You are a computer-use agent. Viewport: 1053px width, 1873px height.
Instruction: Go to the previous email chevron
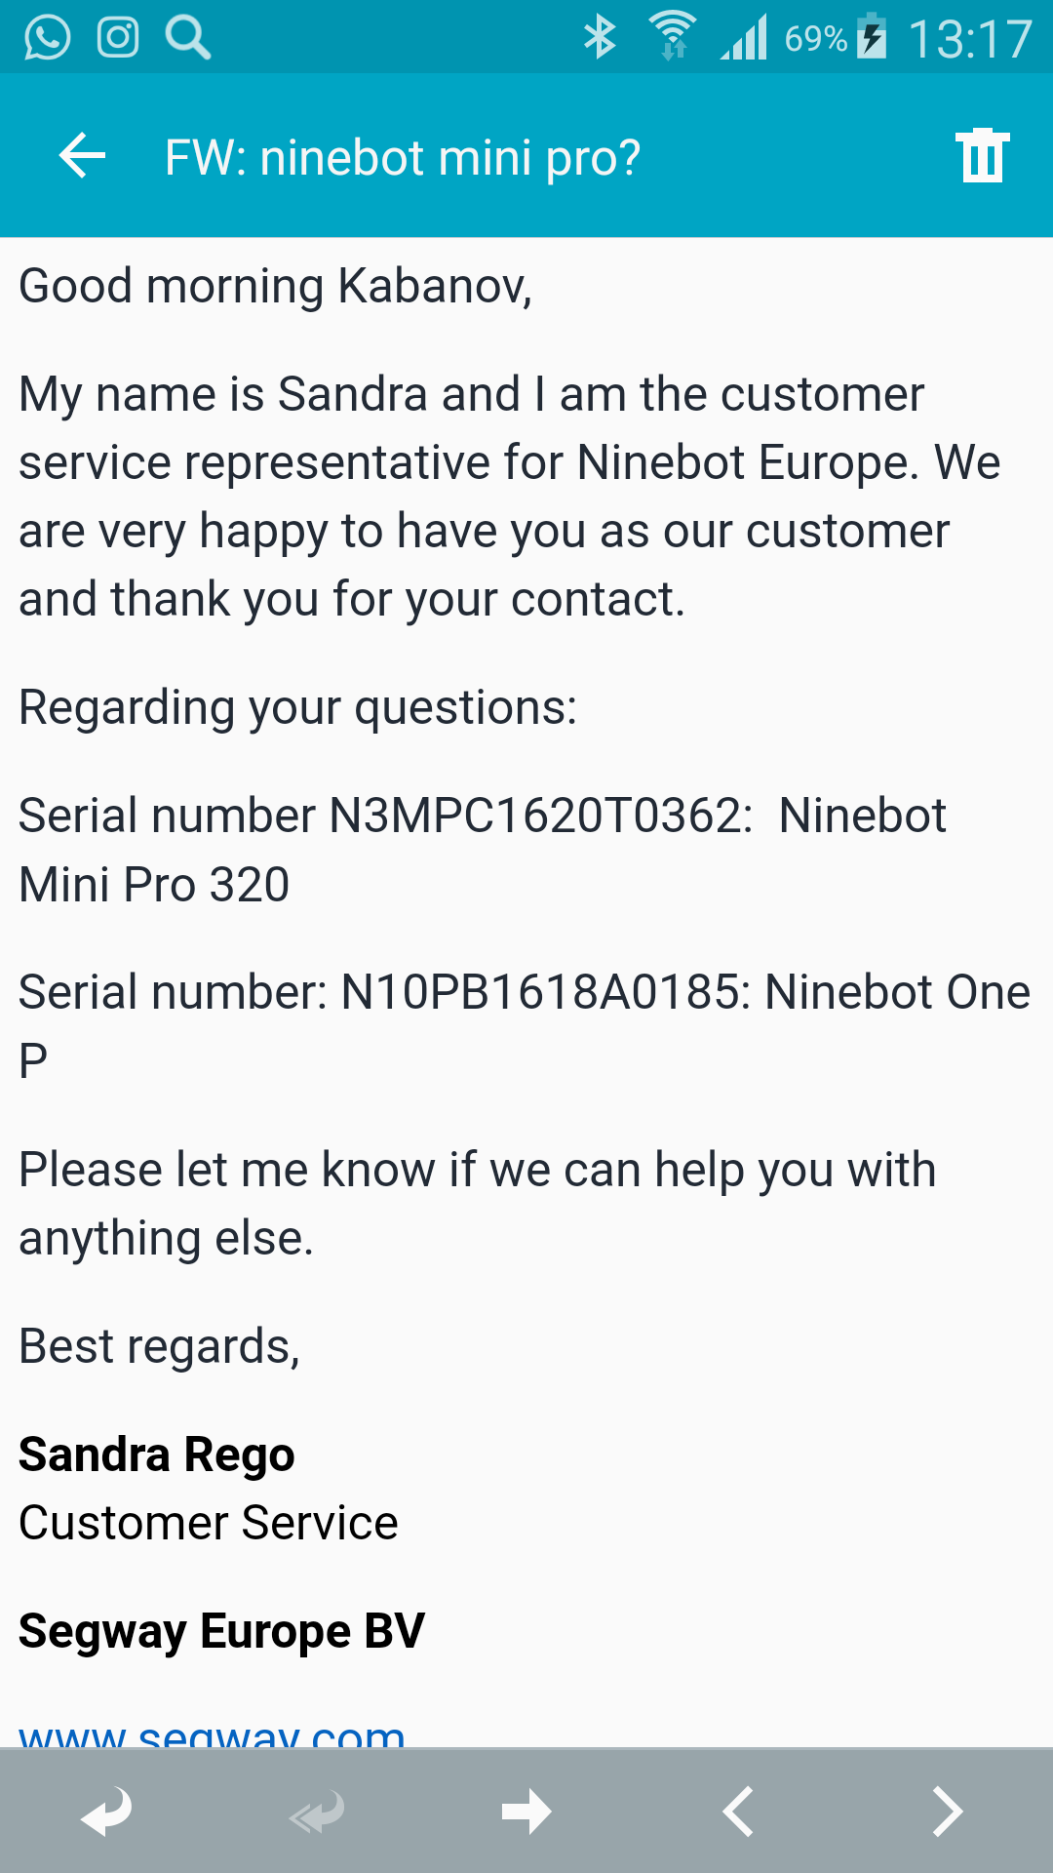[738, 1811]
